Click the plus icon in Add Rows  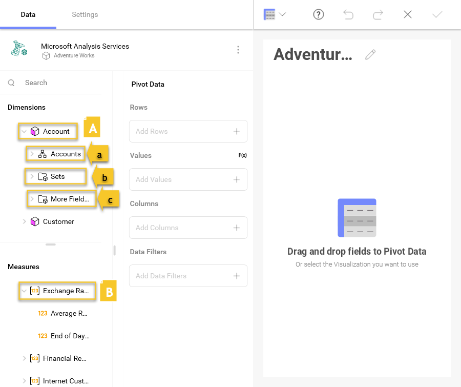(x=237, y=131)
